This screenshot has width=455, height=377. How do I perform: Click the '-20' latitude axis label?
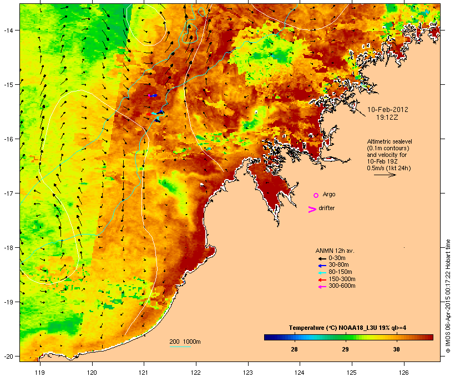8,356
